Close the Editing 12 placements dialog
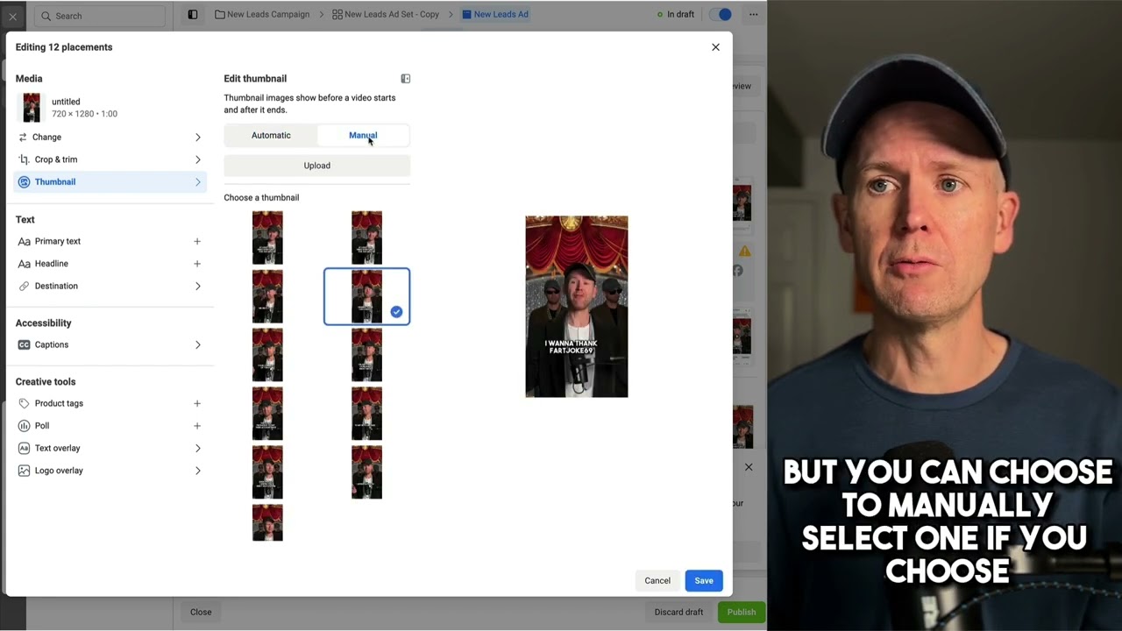Viewport: 1122px width, 631px height. click(715, 47)
